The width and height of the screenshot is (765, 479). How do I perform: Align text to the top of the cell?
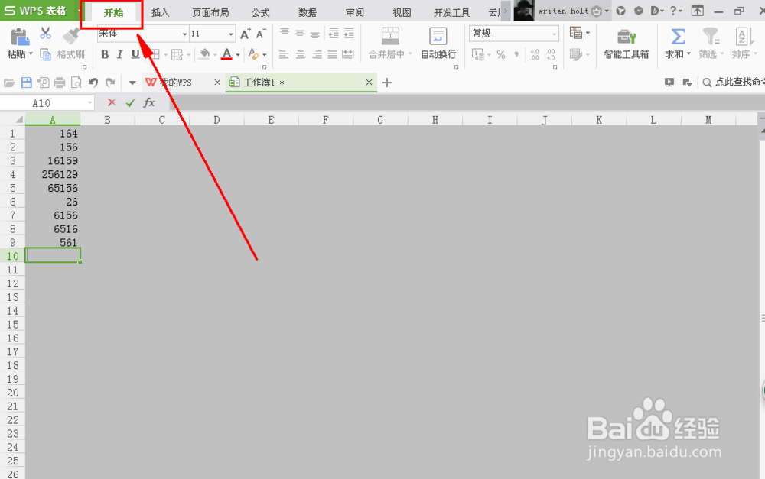point(285,33)
